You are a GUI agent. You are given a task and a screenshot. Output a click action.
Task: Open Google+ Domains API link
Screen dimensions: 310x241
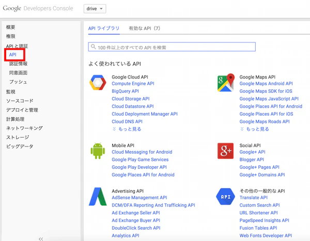point(262,174)
